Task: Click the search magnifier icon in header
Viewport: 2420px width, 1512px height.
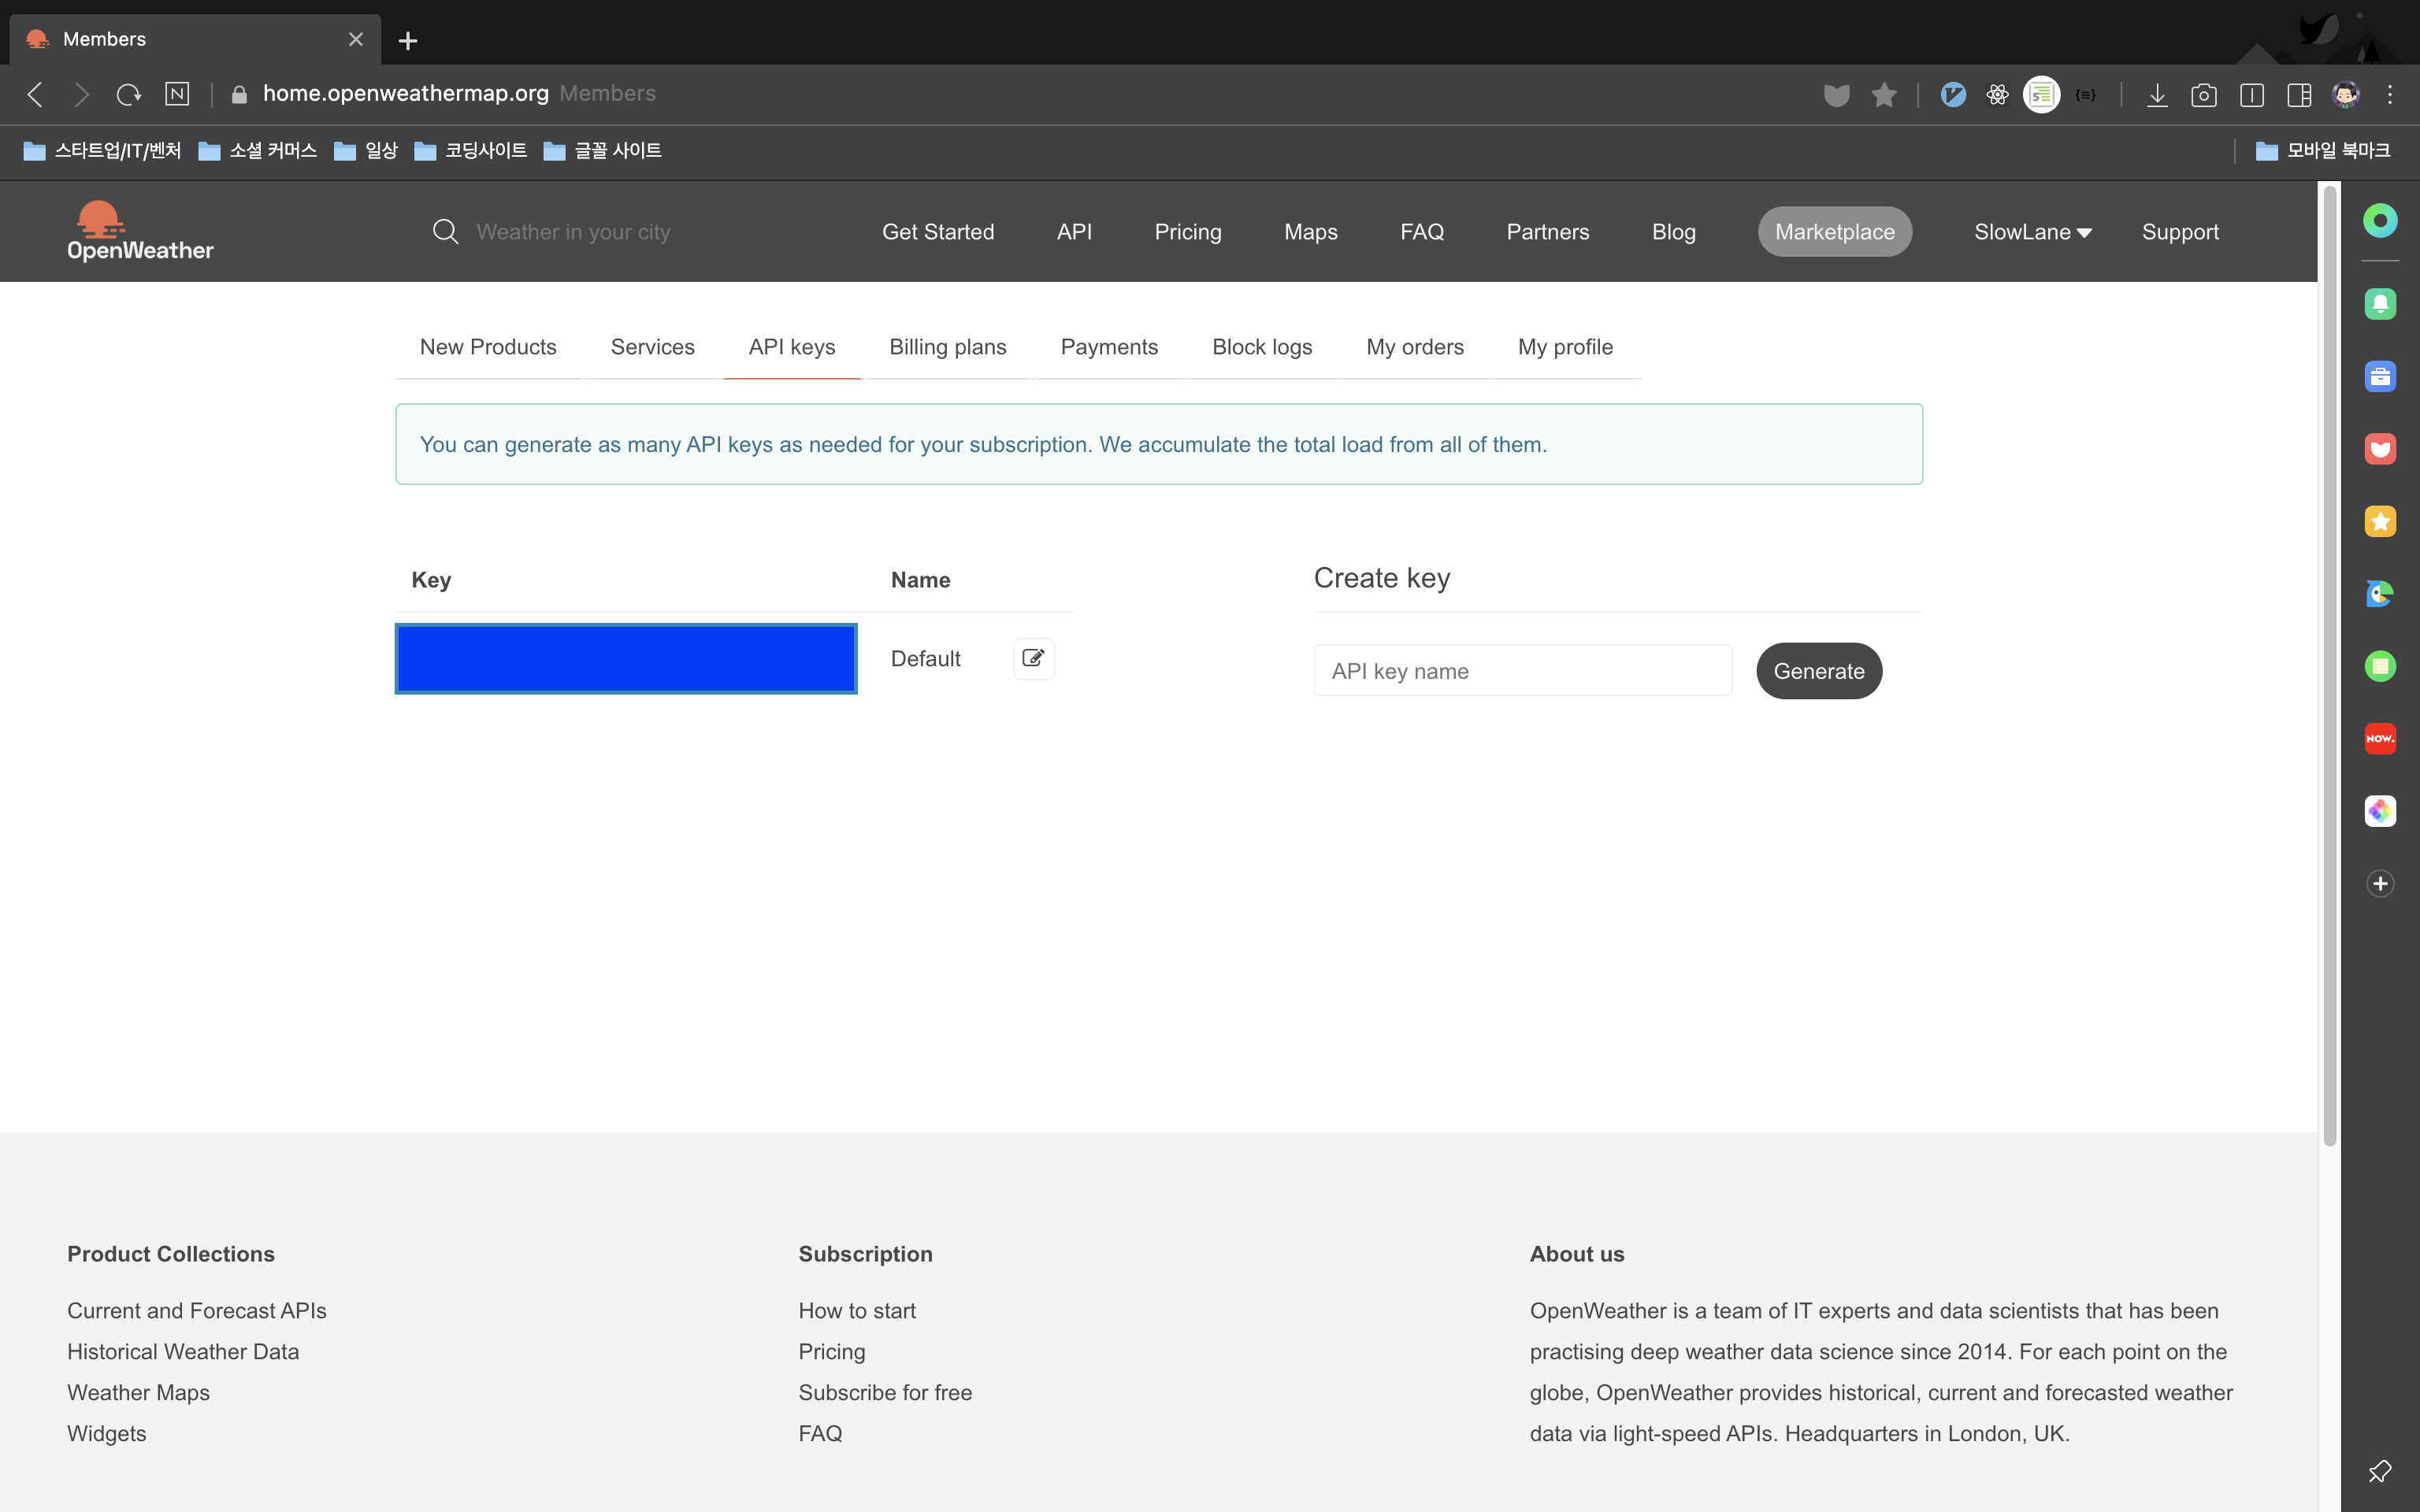Action: (x=445, y=232)
